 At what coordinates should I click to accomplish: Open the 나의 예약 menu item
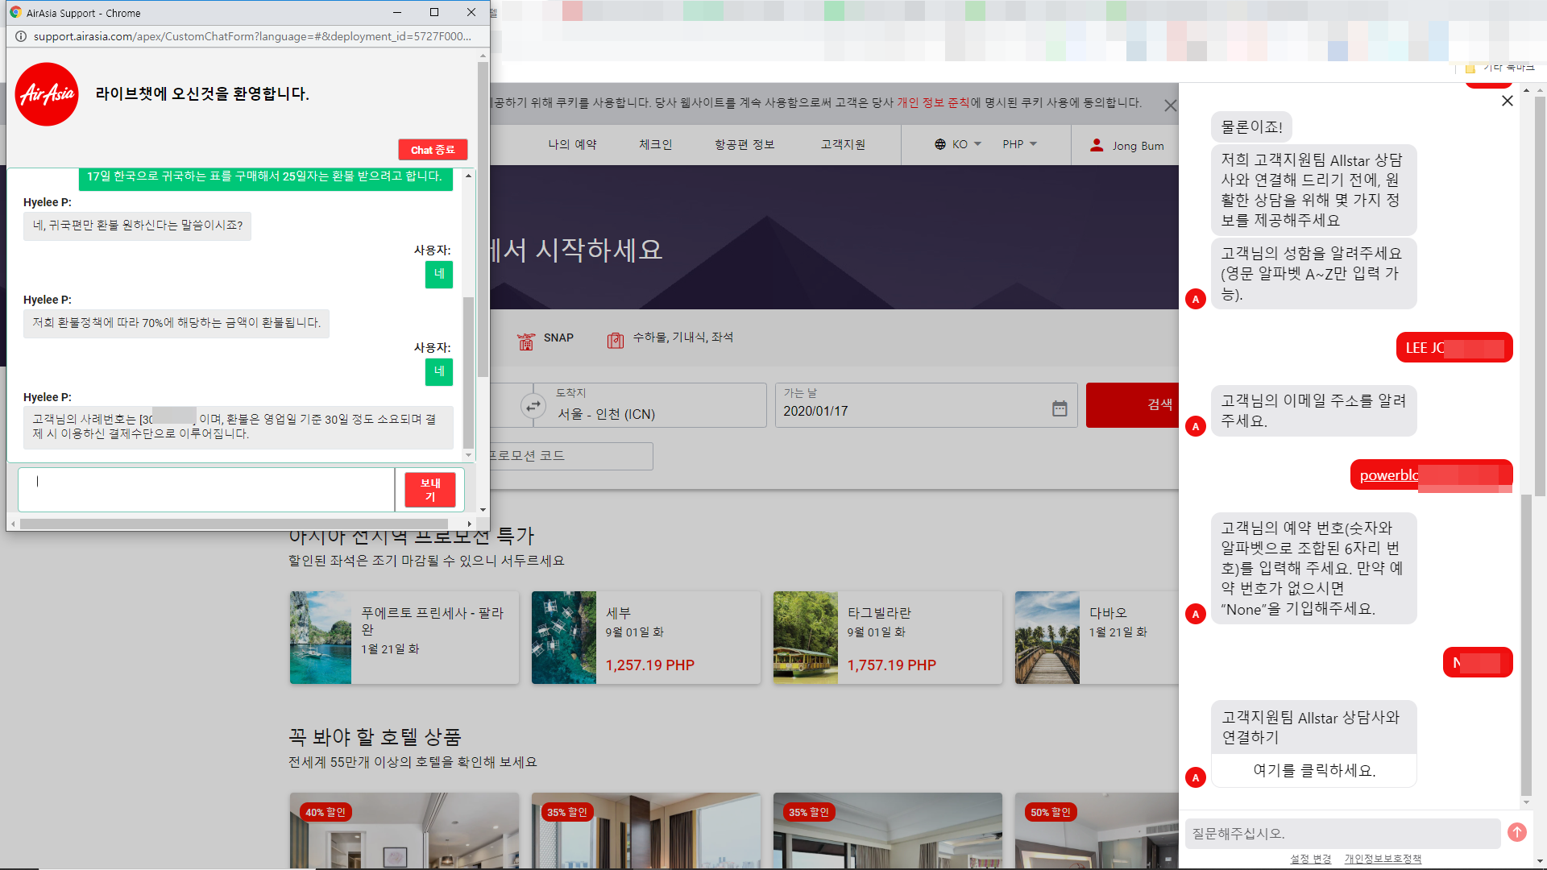(572, 144)
